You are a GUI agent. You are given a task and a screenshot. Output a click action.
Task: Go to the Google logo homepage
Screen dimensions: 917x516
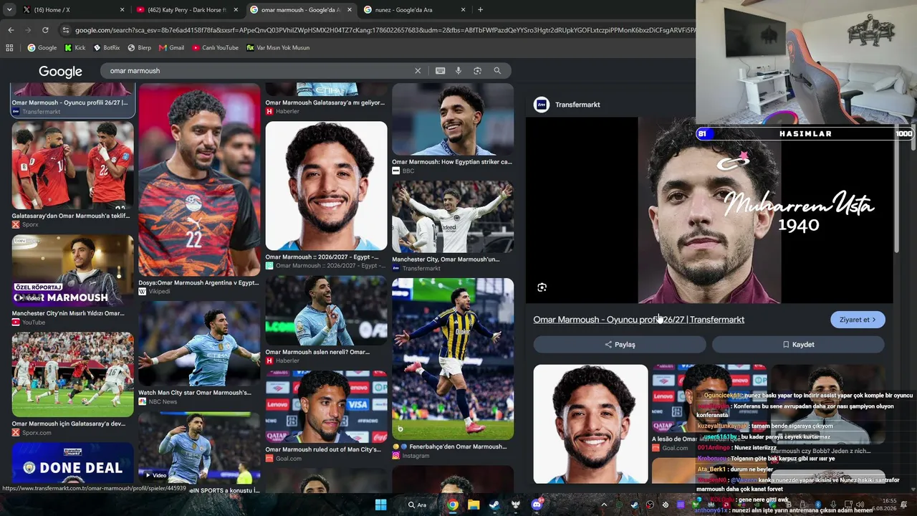[x=60, y=71]
